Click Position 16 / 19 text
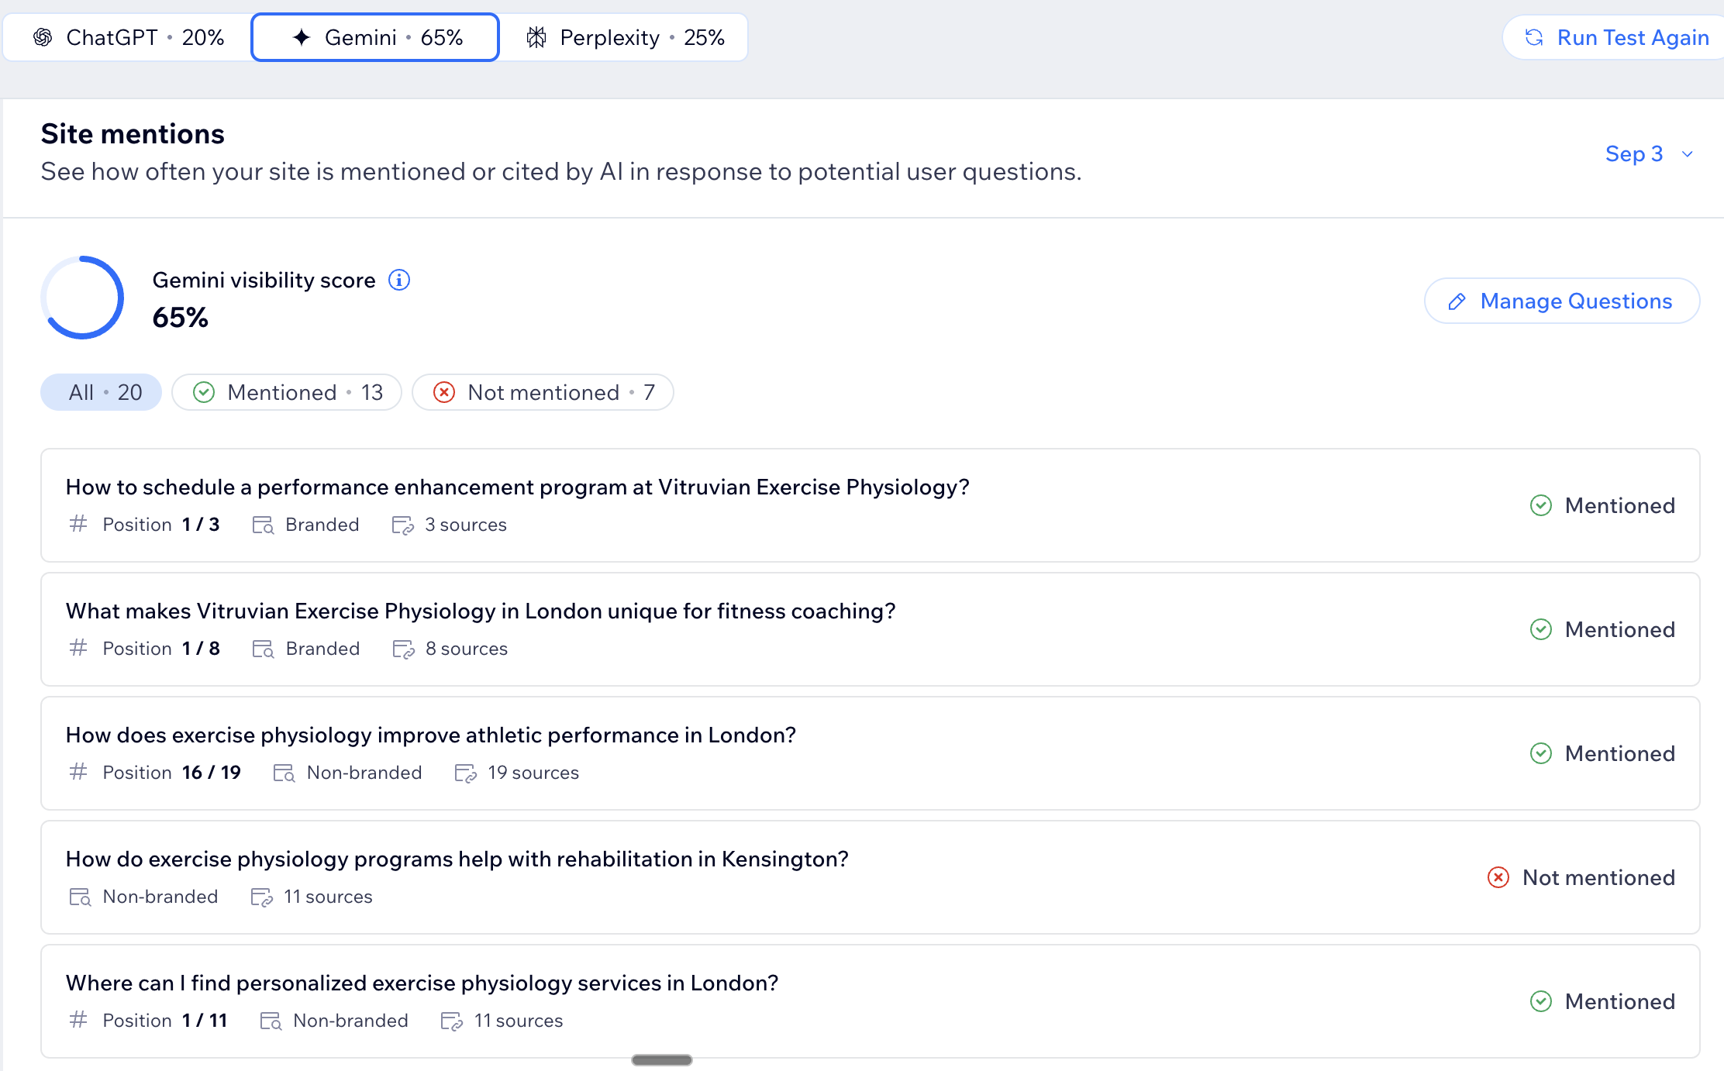Viewport: 1724px width, 1071px height. [x=172, y=773]
